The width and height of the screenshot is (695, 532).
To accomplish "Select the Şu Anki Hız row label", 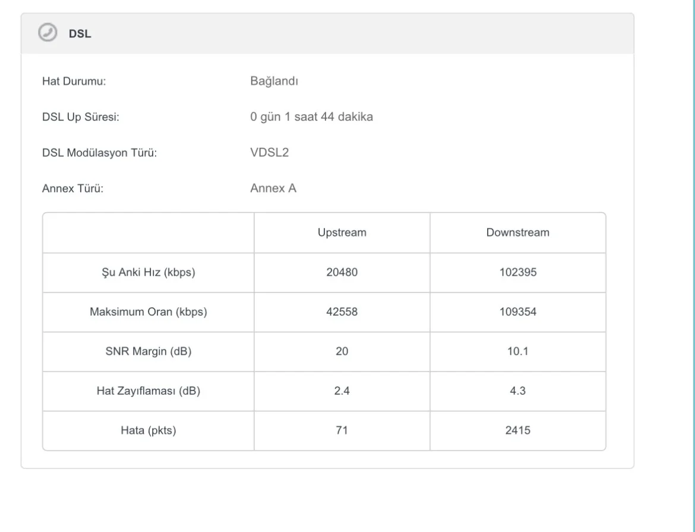I will (149, 273).
